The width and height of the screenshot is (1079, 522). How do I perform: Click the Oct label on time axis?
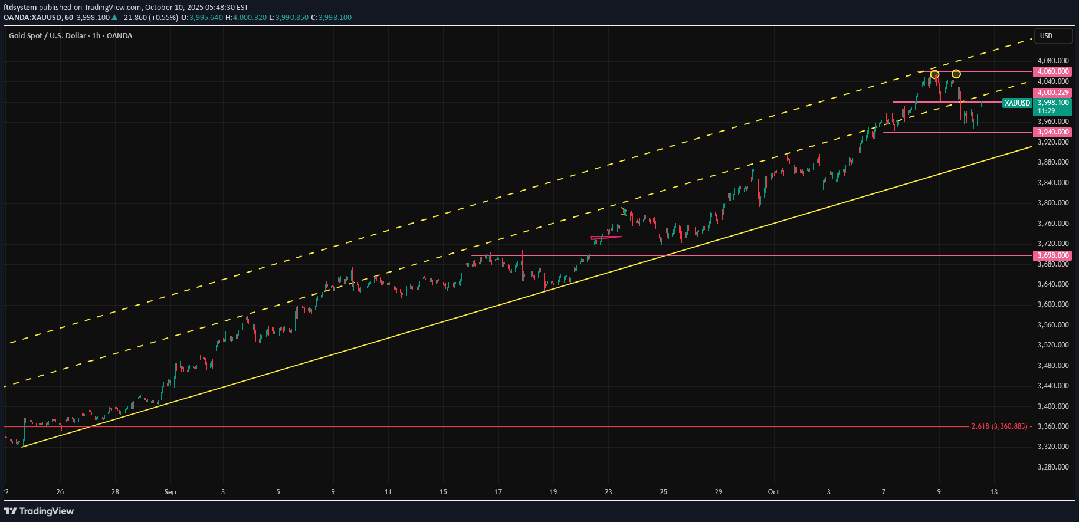click(773, 492)
